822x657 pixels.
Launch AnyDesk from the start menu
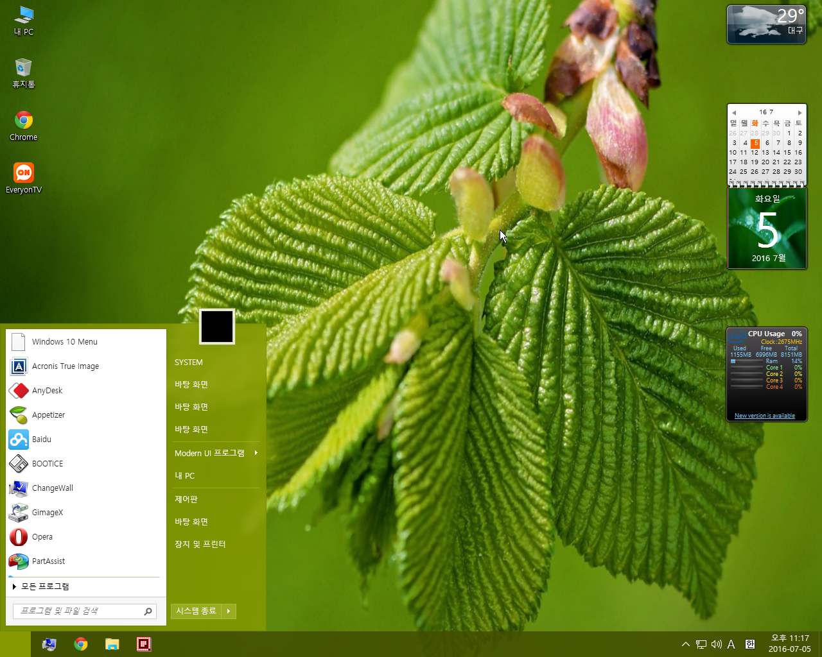86,391
